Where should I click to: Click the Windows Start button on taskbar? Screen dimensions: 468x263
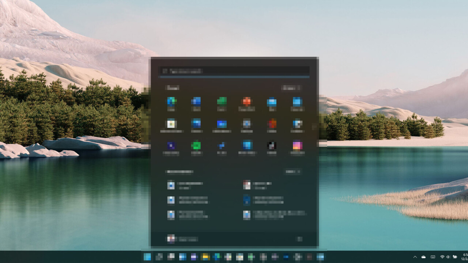147,257
